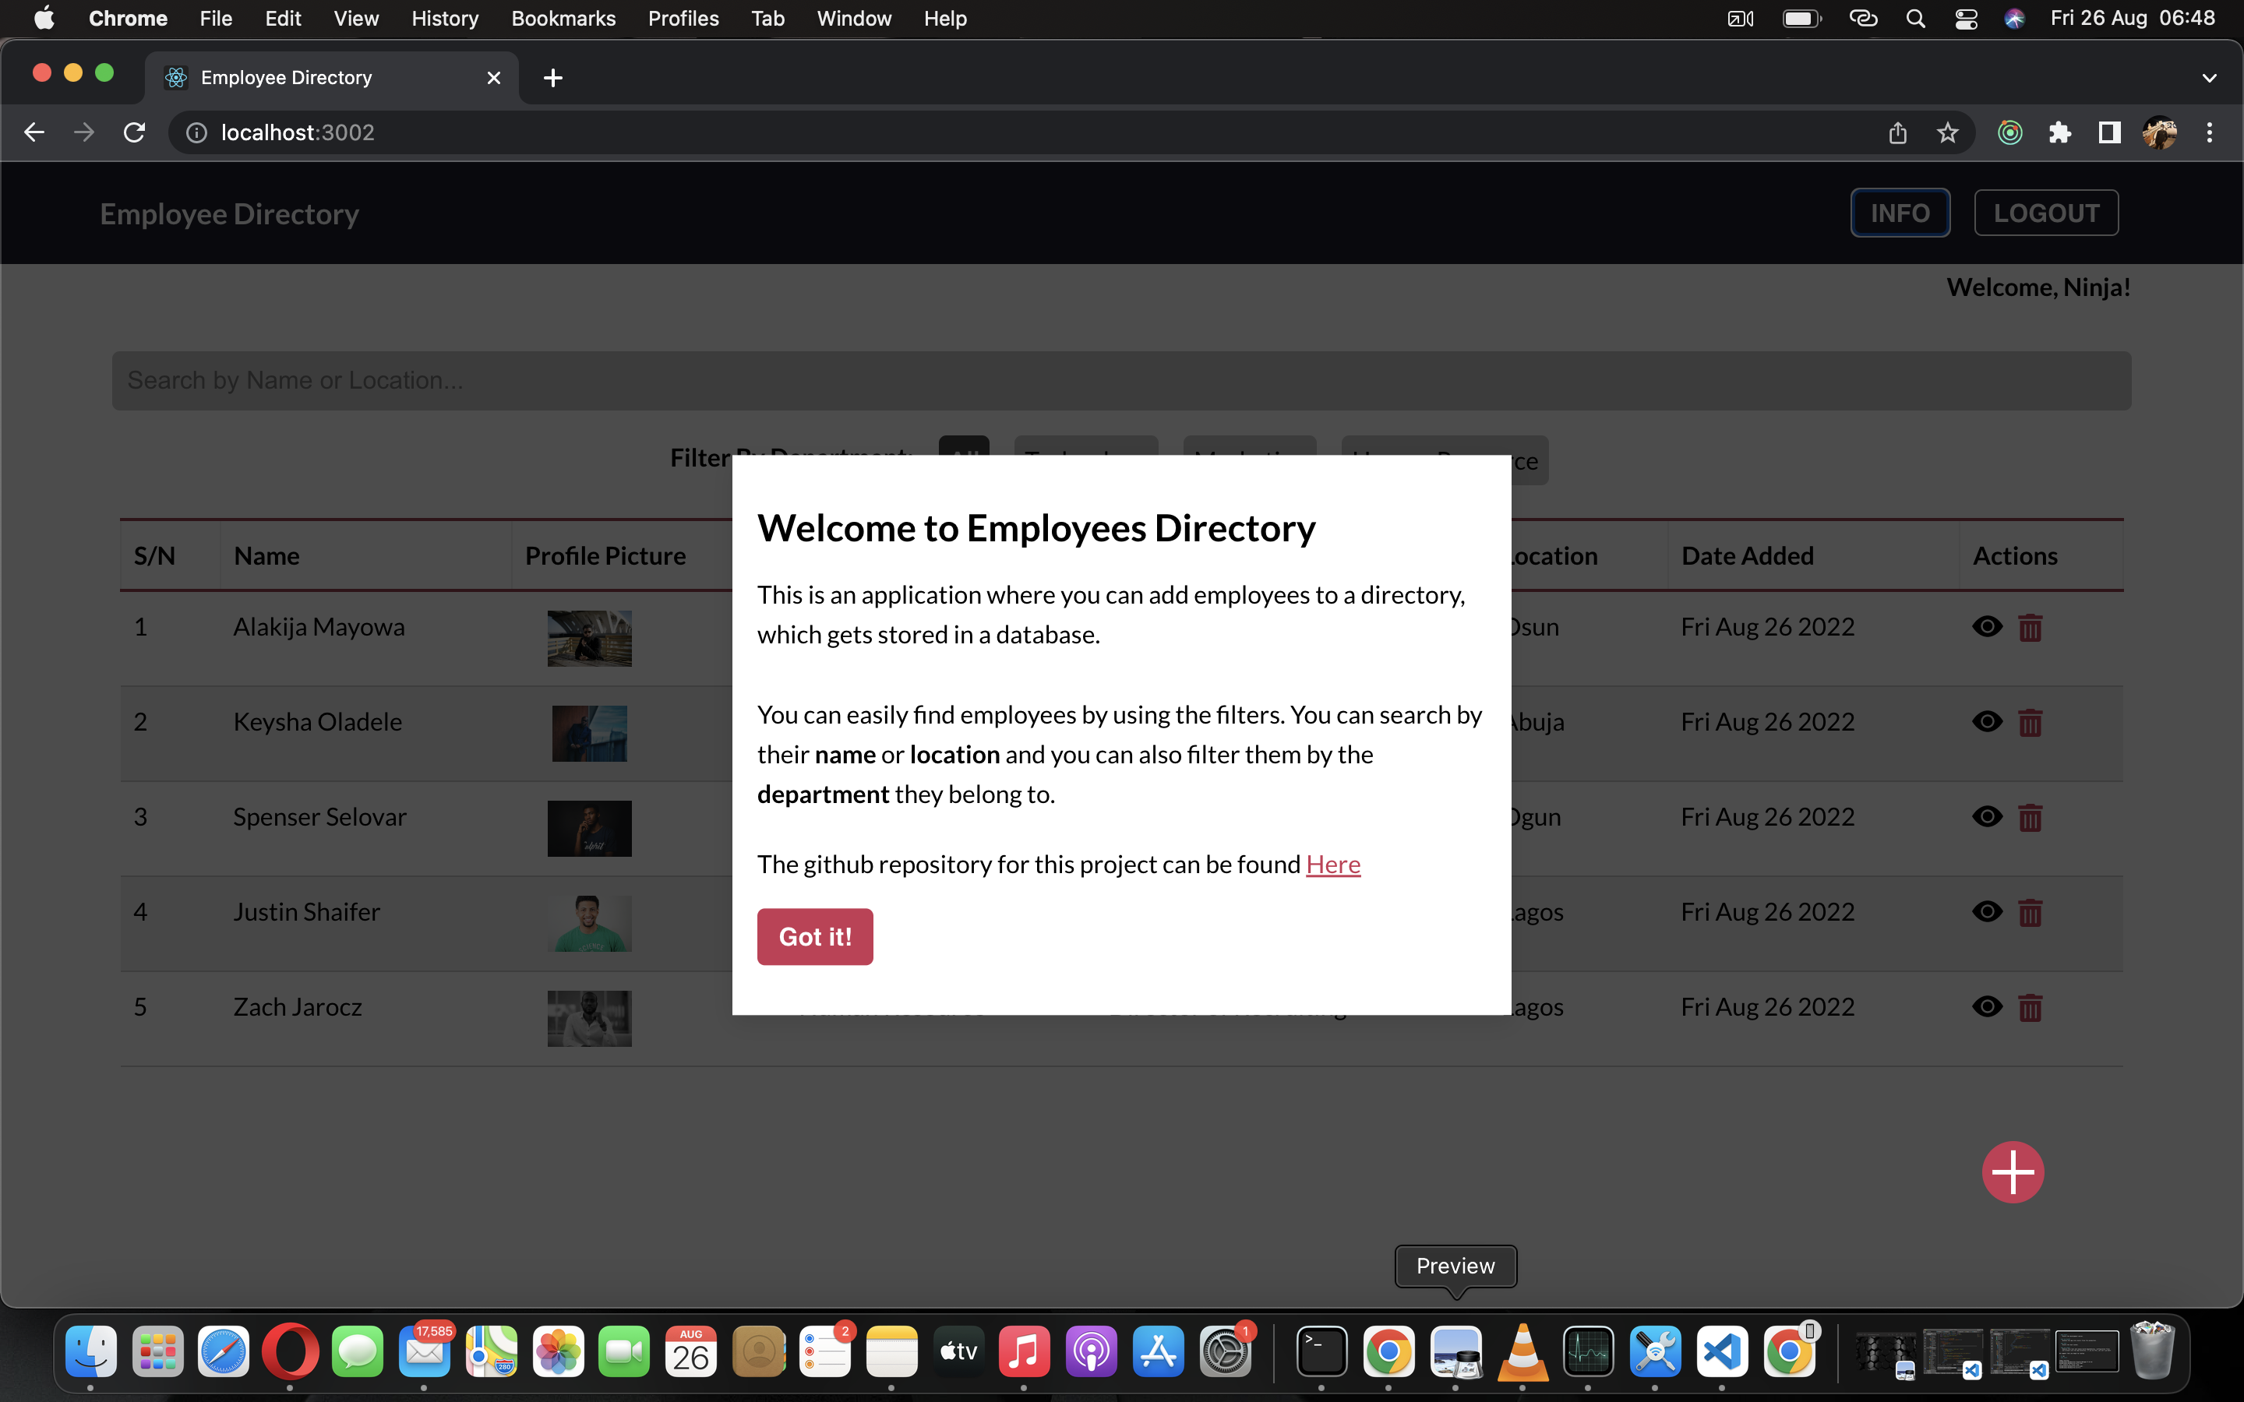The image size is (2244, 1402).
Task: Open the Bookmarks menu
Action: (563, 18)
